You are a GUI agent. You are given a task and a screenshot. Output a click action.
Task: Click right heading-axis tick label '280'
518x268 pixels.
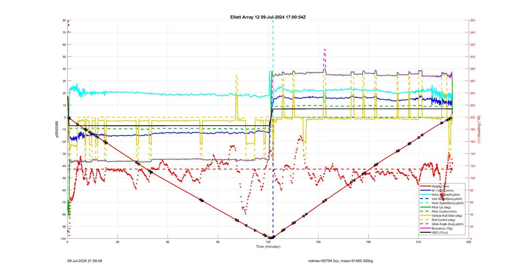pyautogui.click(x=473, y=69)
